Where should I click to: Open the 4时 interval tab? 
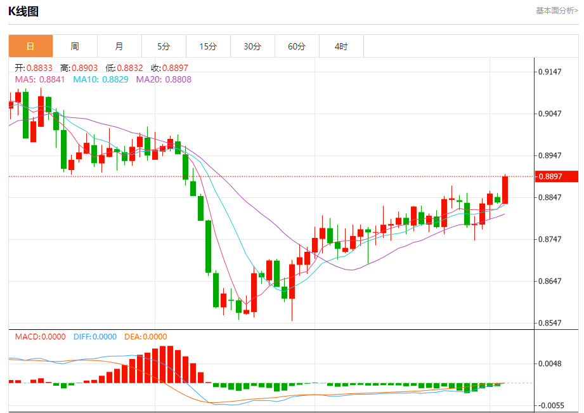341,46
